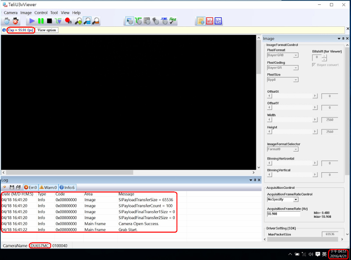Click the blue play start-grab icon
Image resolution: width=351 pixels, height=260 pixels.
32,21
